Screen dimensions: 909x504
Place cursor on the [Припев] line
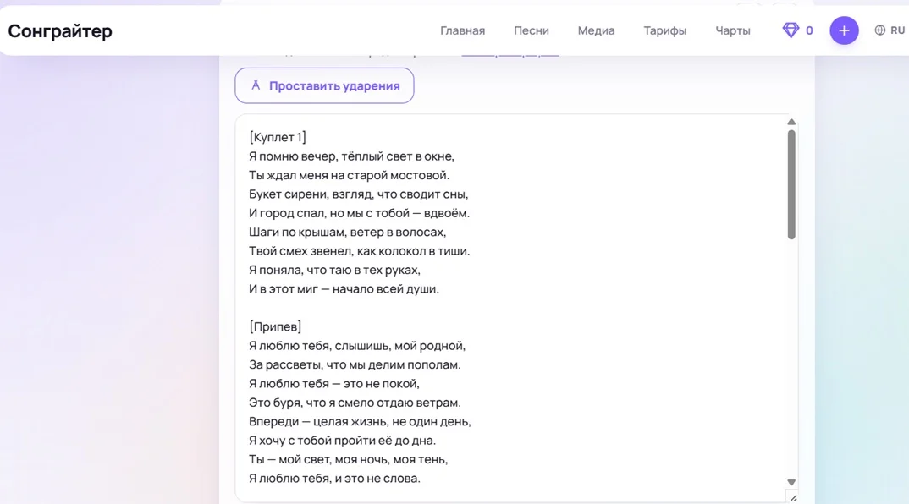point(275,326)
